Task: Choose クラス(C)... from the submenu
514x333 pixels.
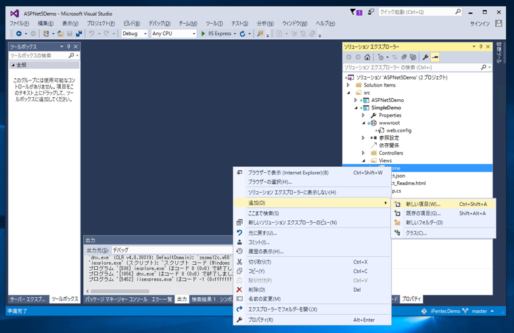Action: tap(443, 233)
